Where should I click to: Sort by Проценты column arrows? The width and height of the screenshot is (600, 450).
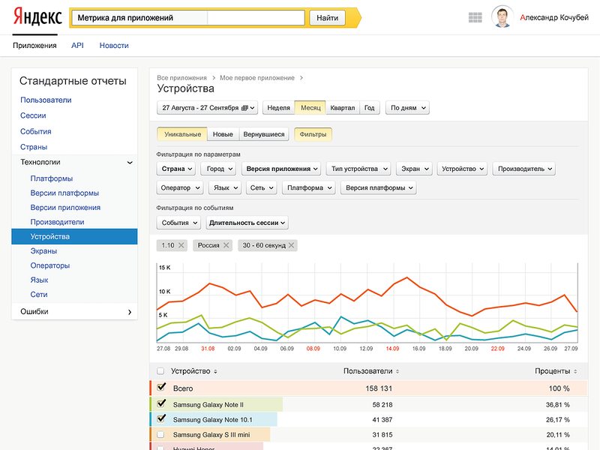575,371
